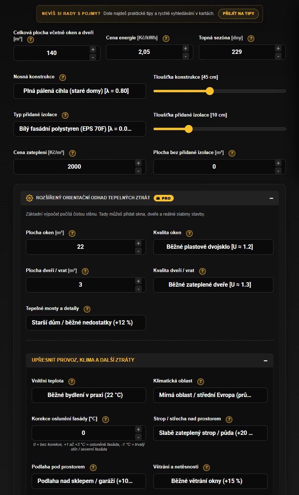Collapse Upřesnit provoz, klima a další ztráty
Screen dimensions: 299x495
[x=265, y=360]
